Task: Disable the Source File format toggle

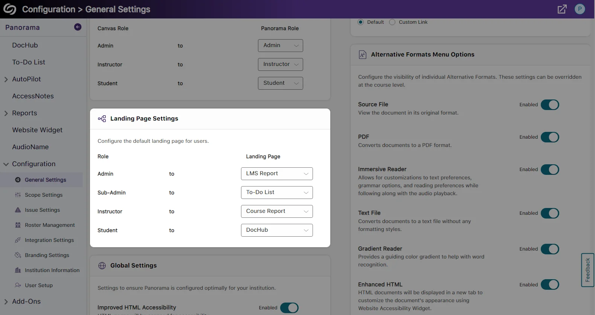Action: tap(550, 105)
